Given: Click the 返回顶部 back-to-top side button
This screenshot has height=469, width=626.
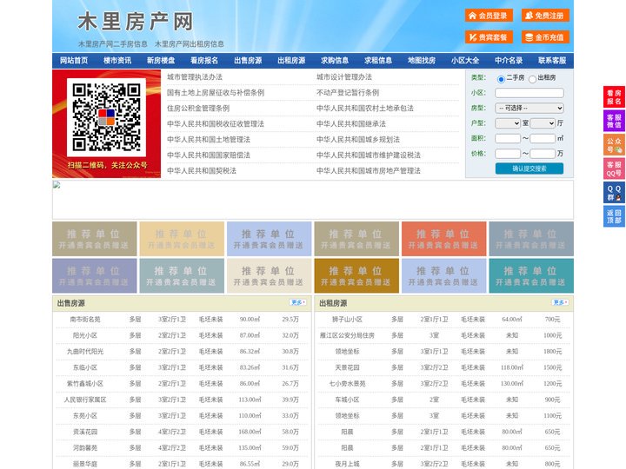Looking at the screenshot, I should pyautogui.click(x=614, y=216).
